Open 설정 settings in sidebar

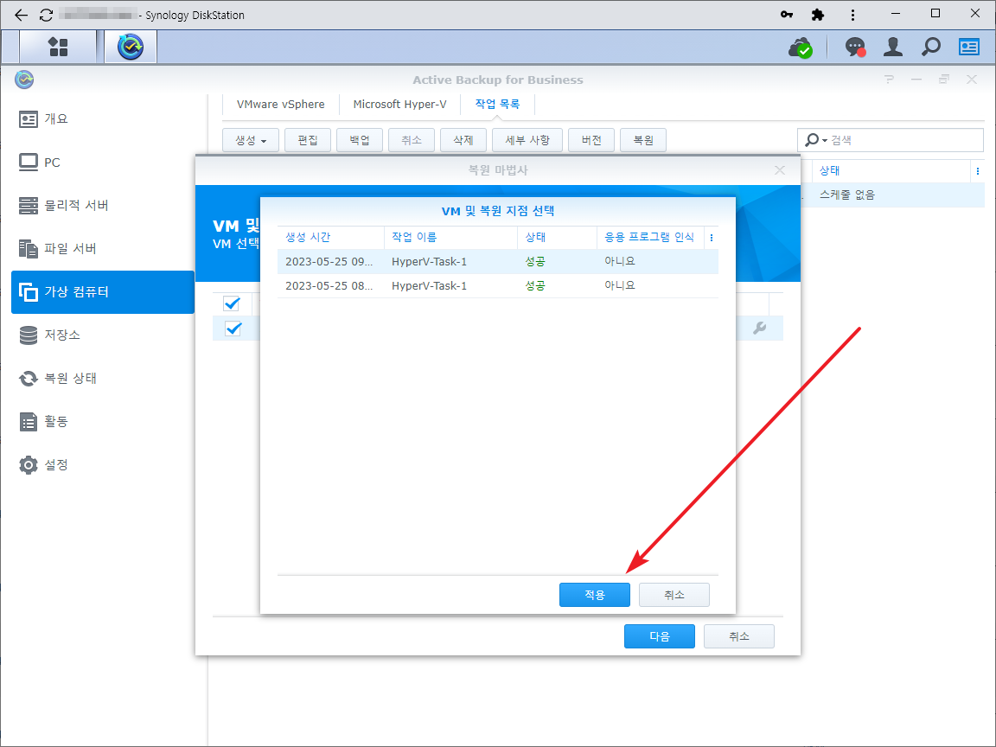pos(103,464)
